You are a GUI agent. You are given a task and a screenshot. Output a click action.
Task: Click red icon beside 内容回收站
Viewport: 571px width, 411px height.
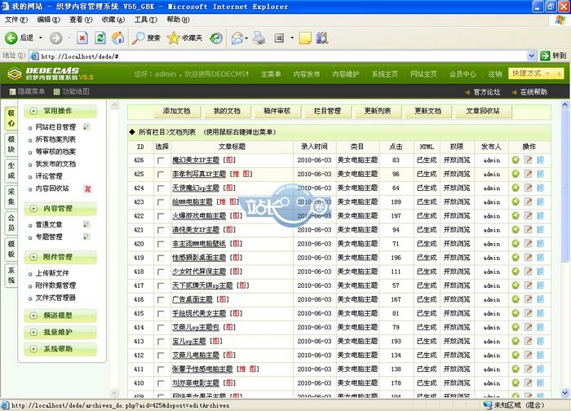87,188
